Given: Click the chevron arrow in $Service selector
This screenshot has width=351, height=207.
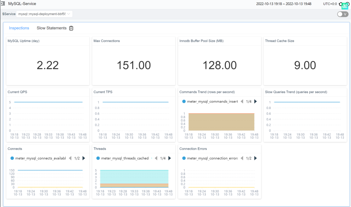Looking at the screenshot, I should [69, 14].
